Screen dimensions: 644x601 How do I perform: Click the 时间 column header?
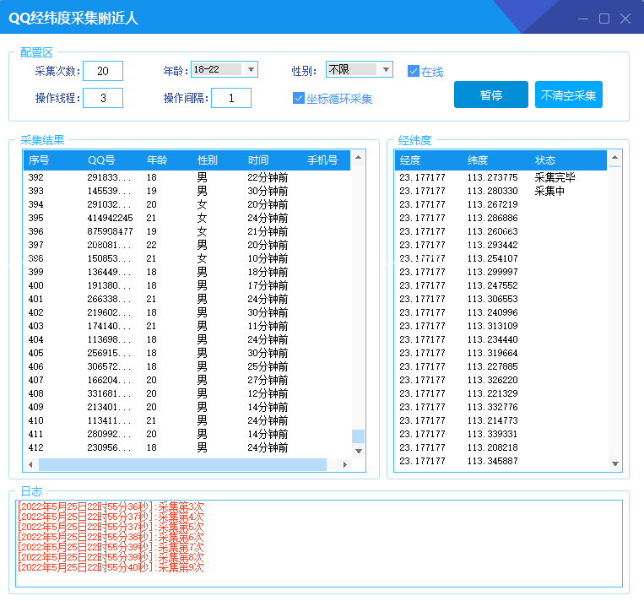tap(258, 160)
